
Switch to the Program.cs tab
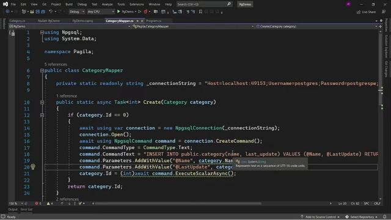click(x=153, y=21)
